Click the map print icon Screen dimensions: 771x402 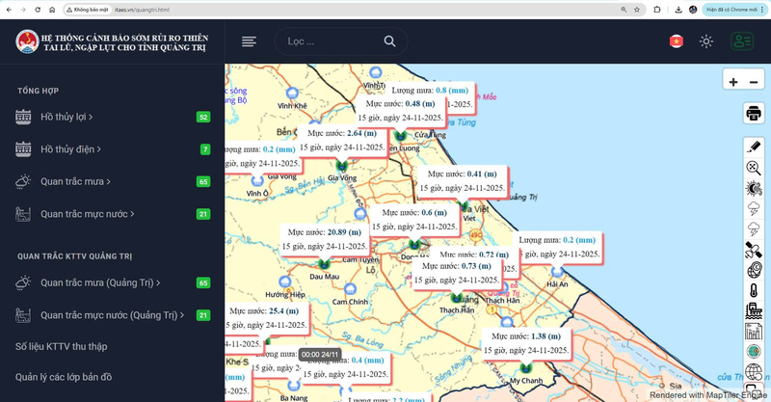pos(754,114)
